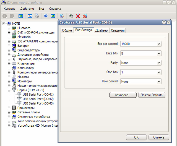Open the blue Help question-mark icon
This screenshot has height=146, width=177.
[46, 16]
